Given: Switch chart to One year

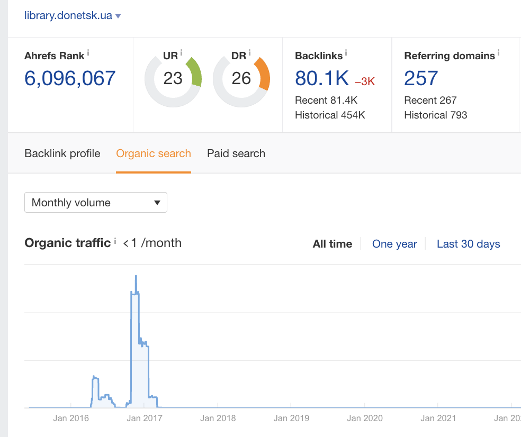Looking at the screenshot, I should 394,244.
